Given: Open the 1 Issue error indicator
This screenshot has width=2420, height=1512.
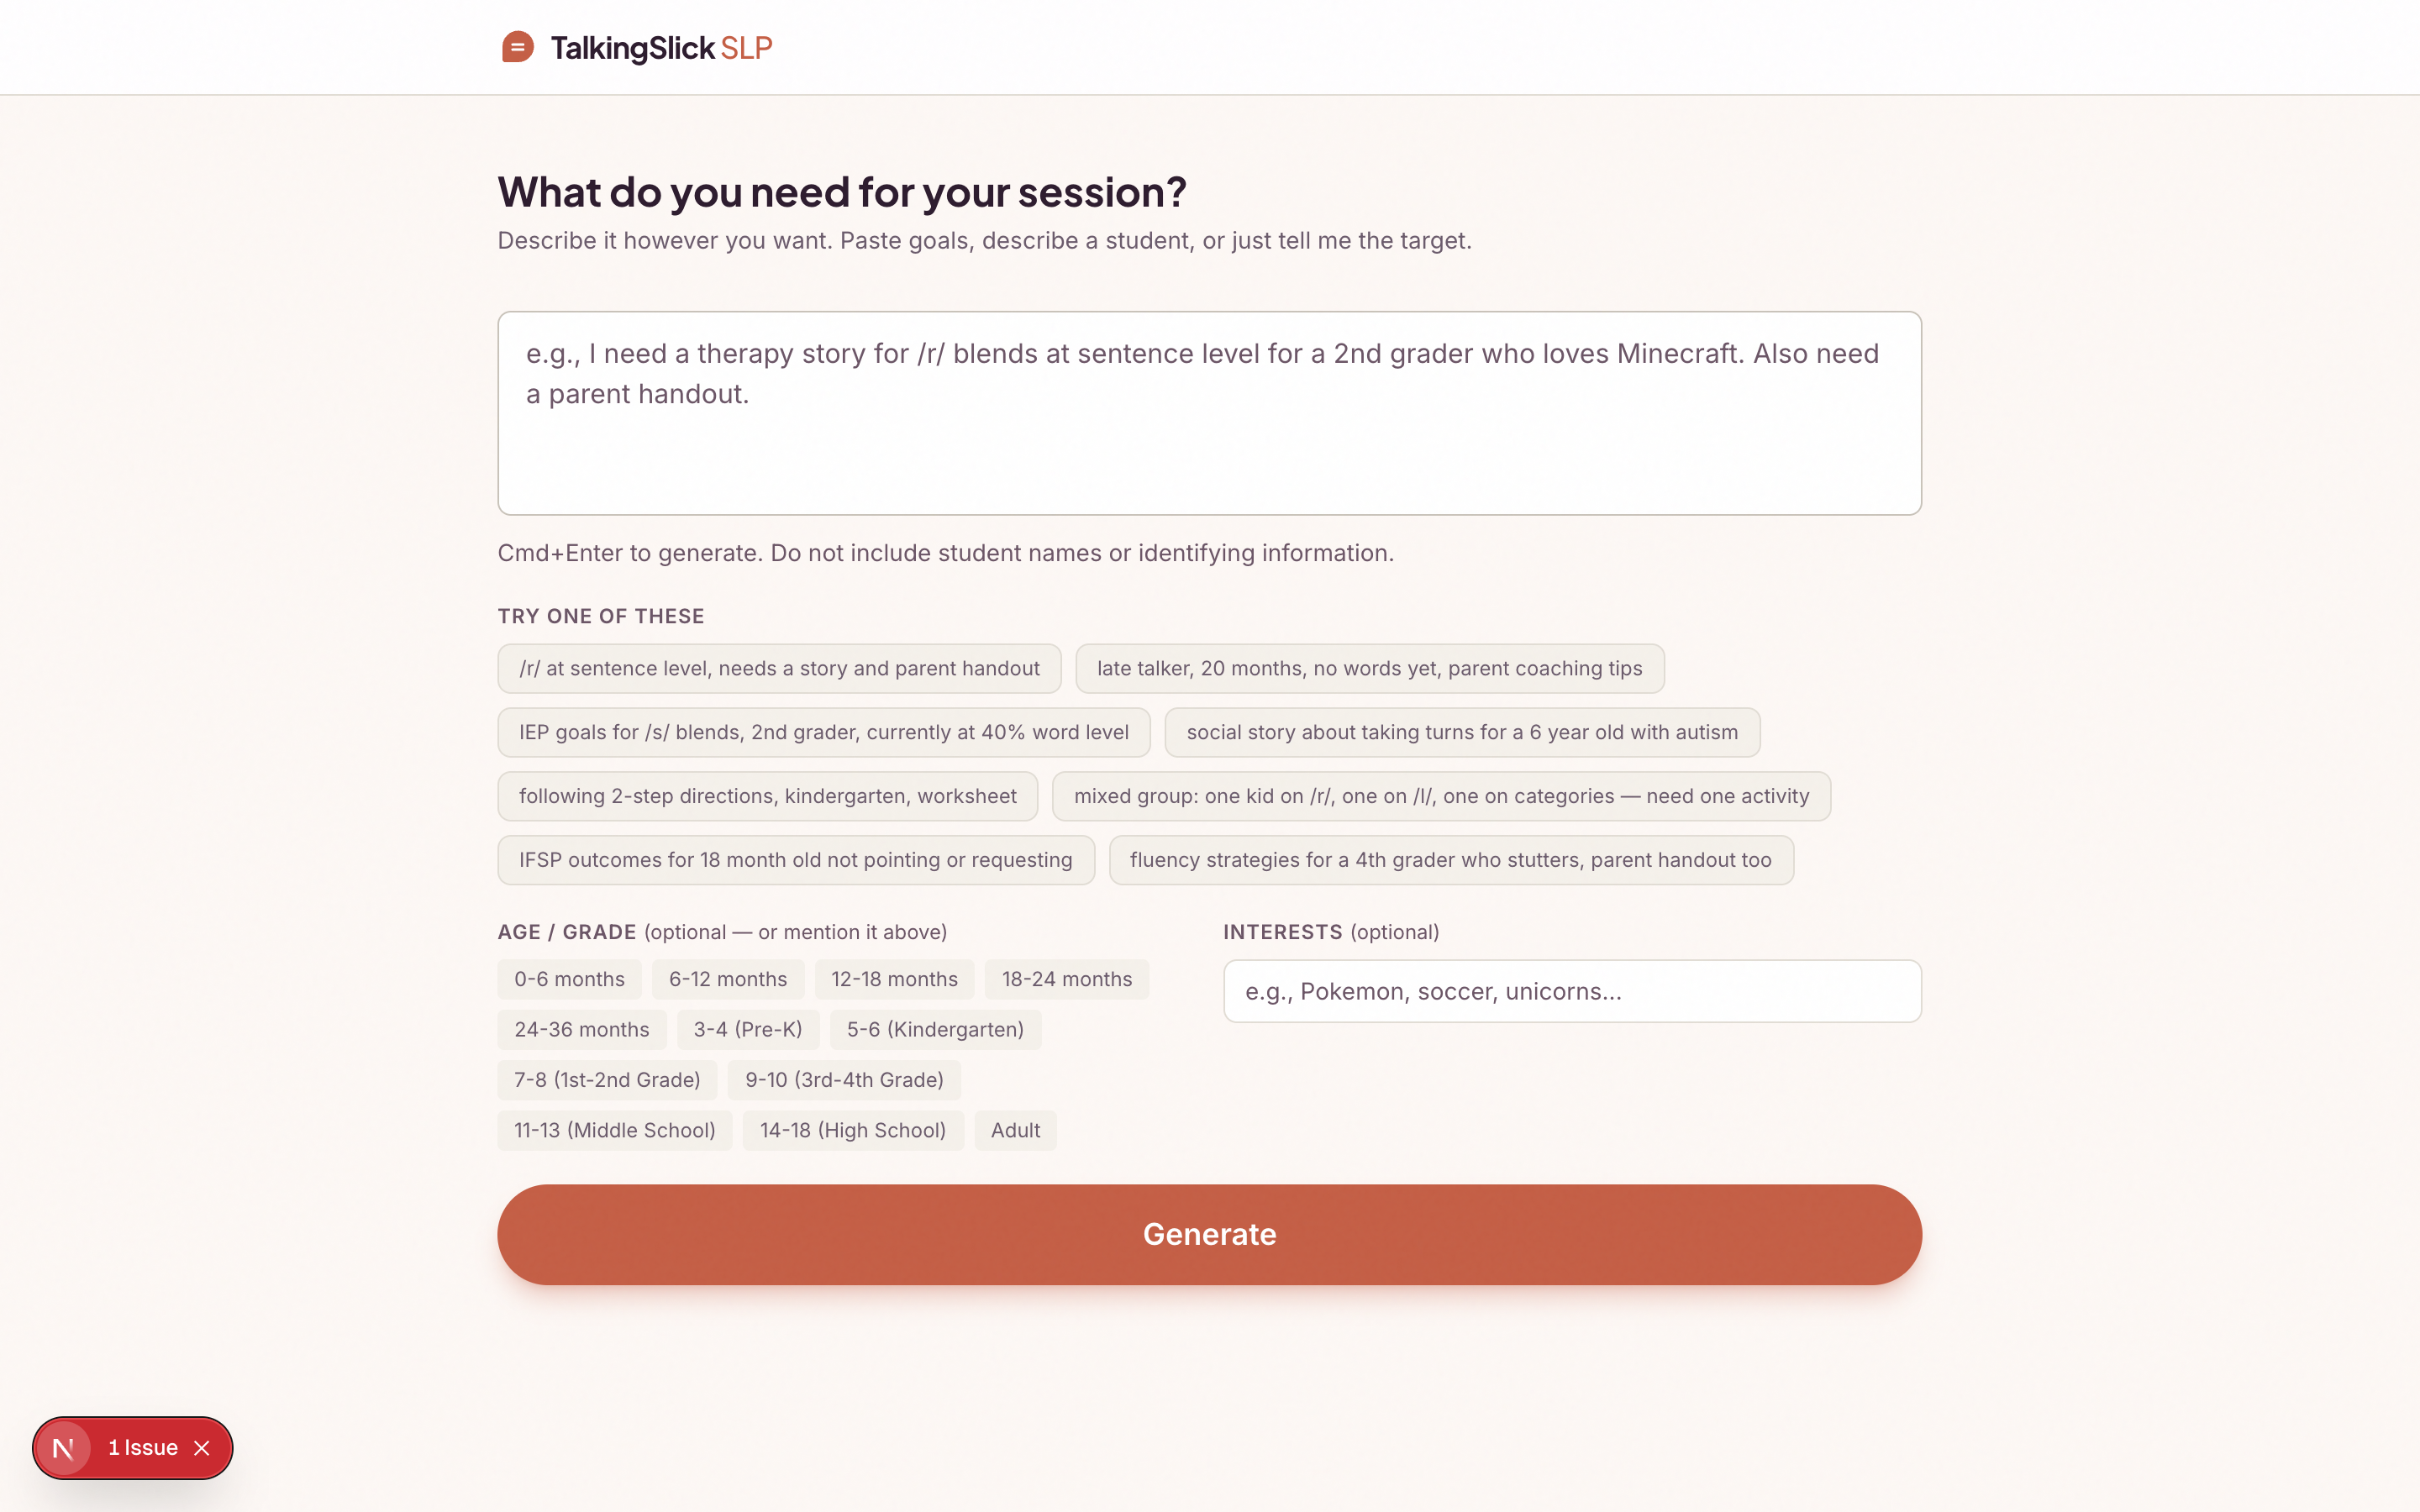Looking at the screenshot, I should point(143,1447).
